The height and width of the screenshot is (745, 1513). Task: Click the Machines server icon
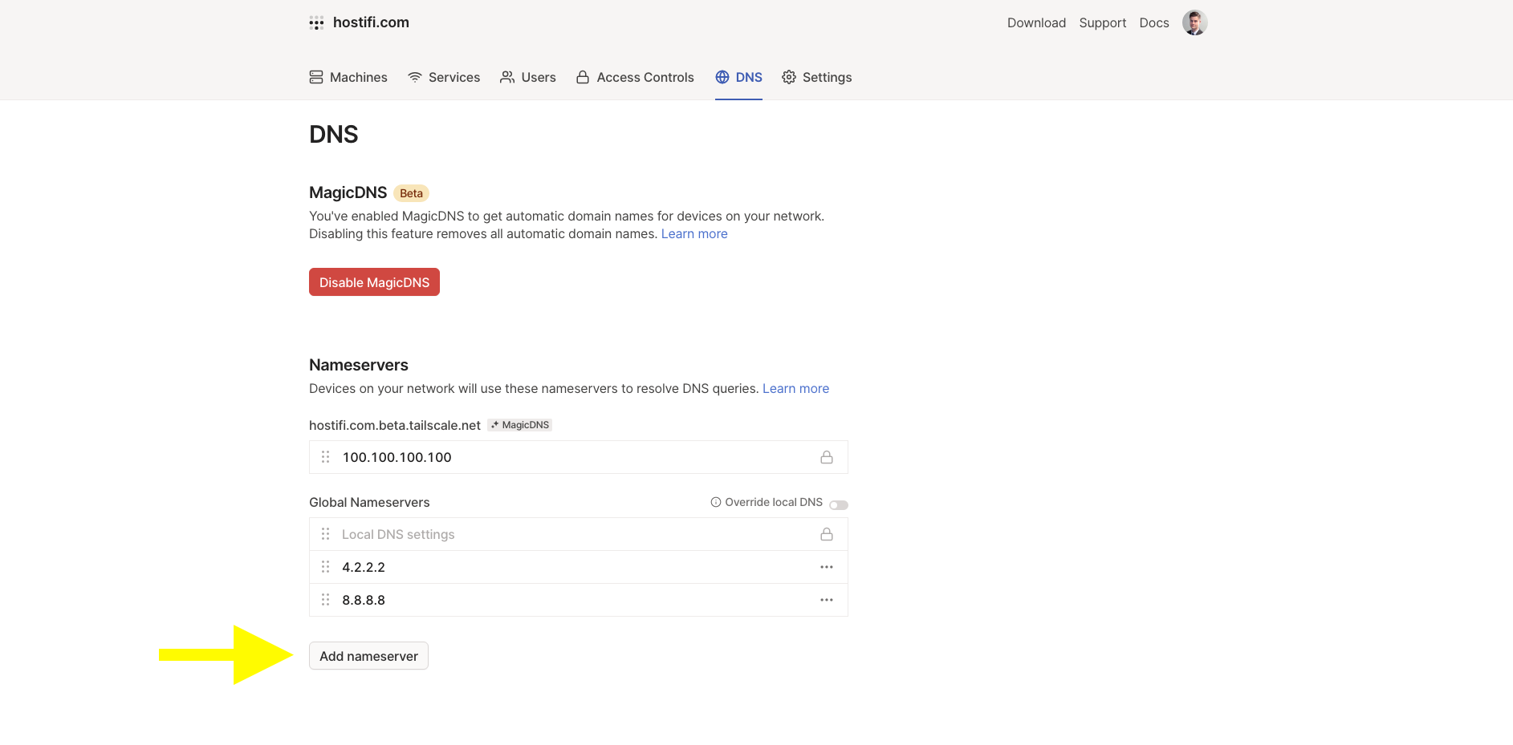point(316,77)
